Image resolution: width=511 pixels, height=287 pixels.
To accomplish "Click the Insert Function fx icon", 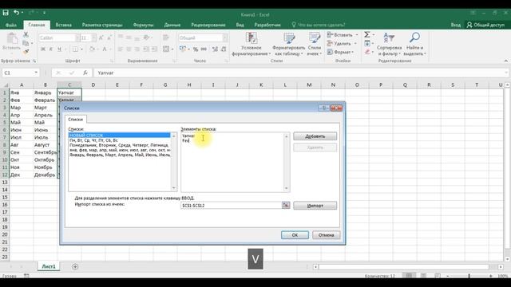I will (x=85, y=73).
